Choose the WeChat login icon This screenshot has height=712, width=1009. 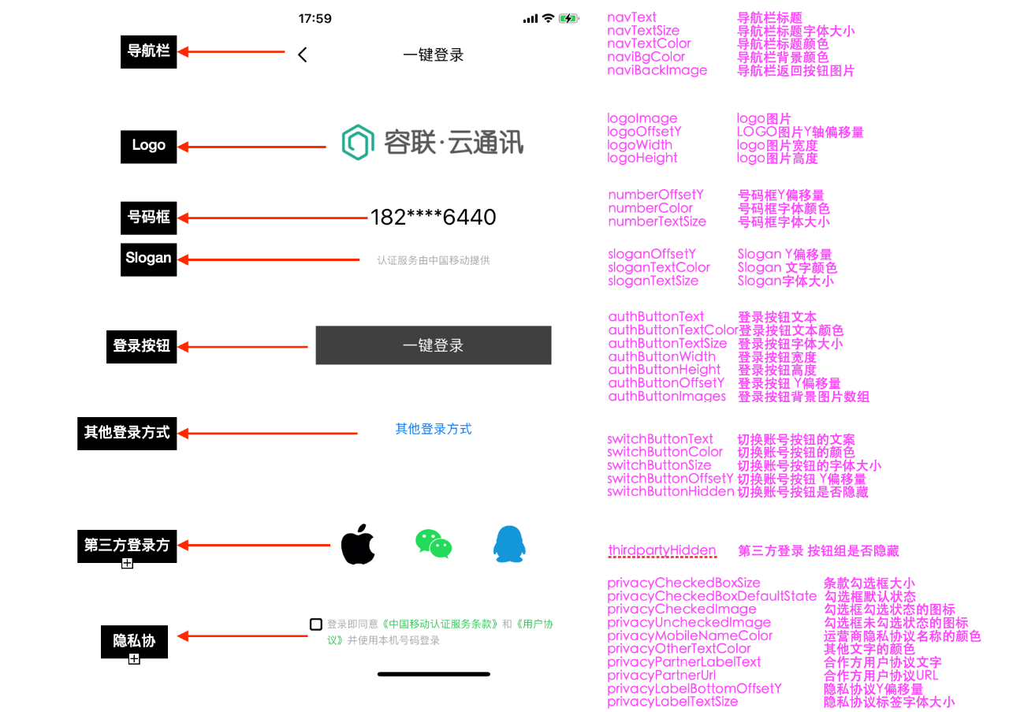click(434, 544)
